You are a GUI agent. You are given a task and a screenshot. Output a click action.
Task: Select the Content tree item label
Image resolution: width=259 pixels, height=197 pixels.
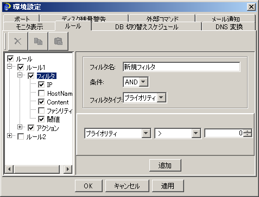pyautogui.click(x=58, y=102)
